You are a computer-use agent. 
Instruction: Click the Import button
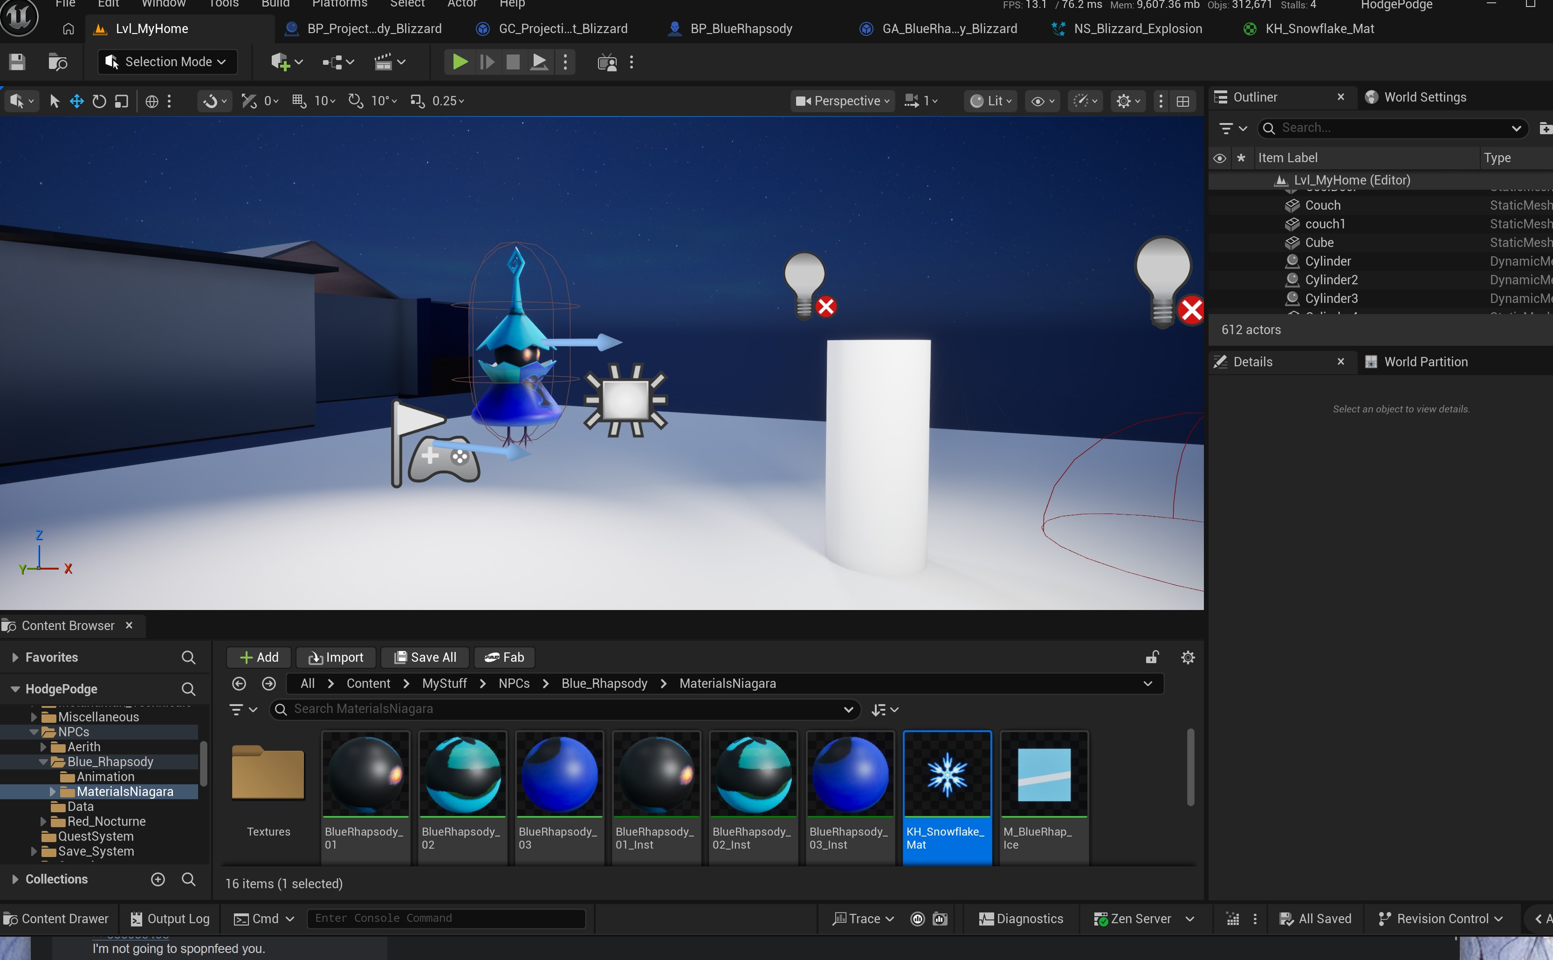coord(336,657)
